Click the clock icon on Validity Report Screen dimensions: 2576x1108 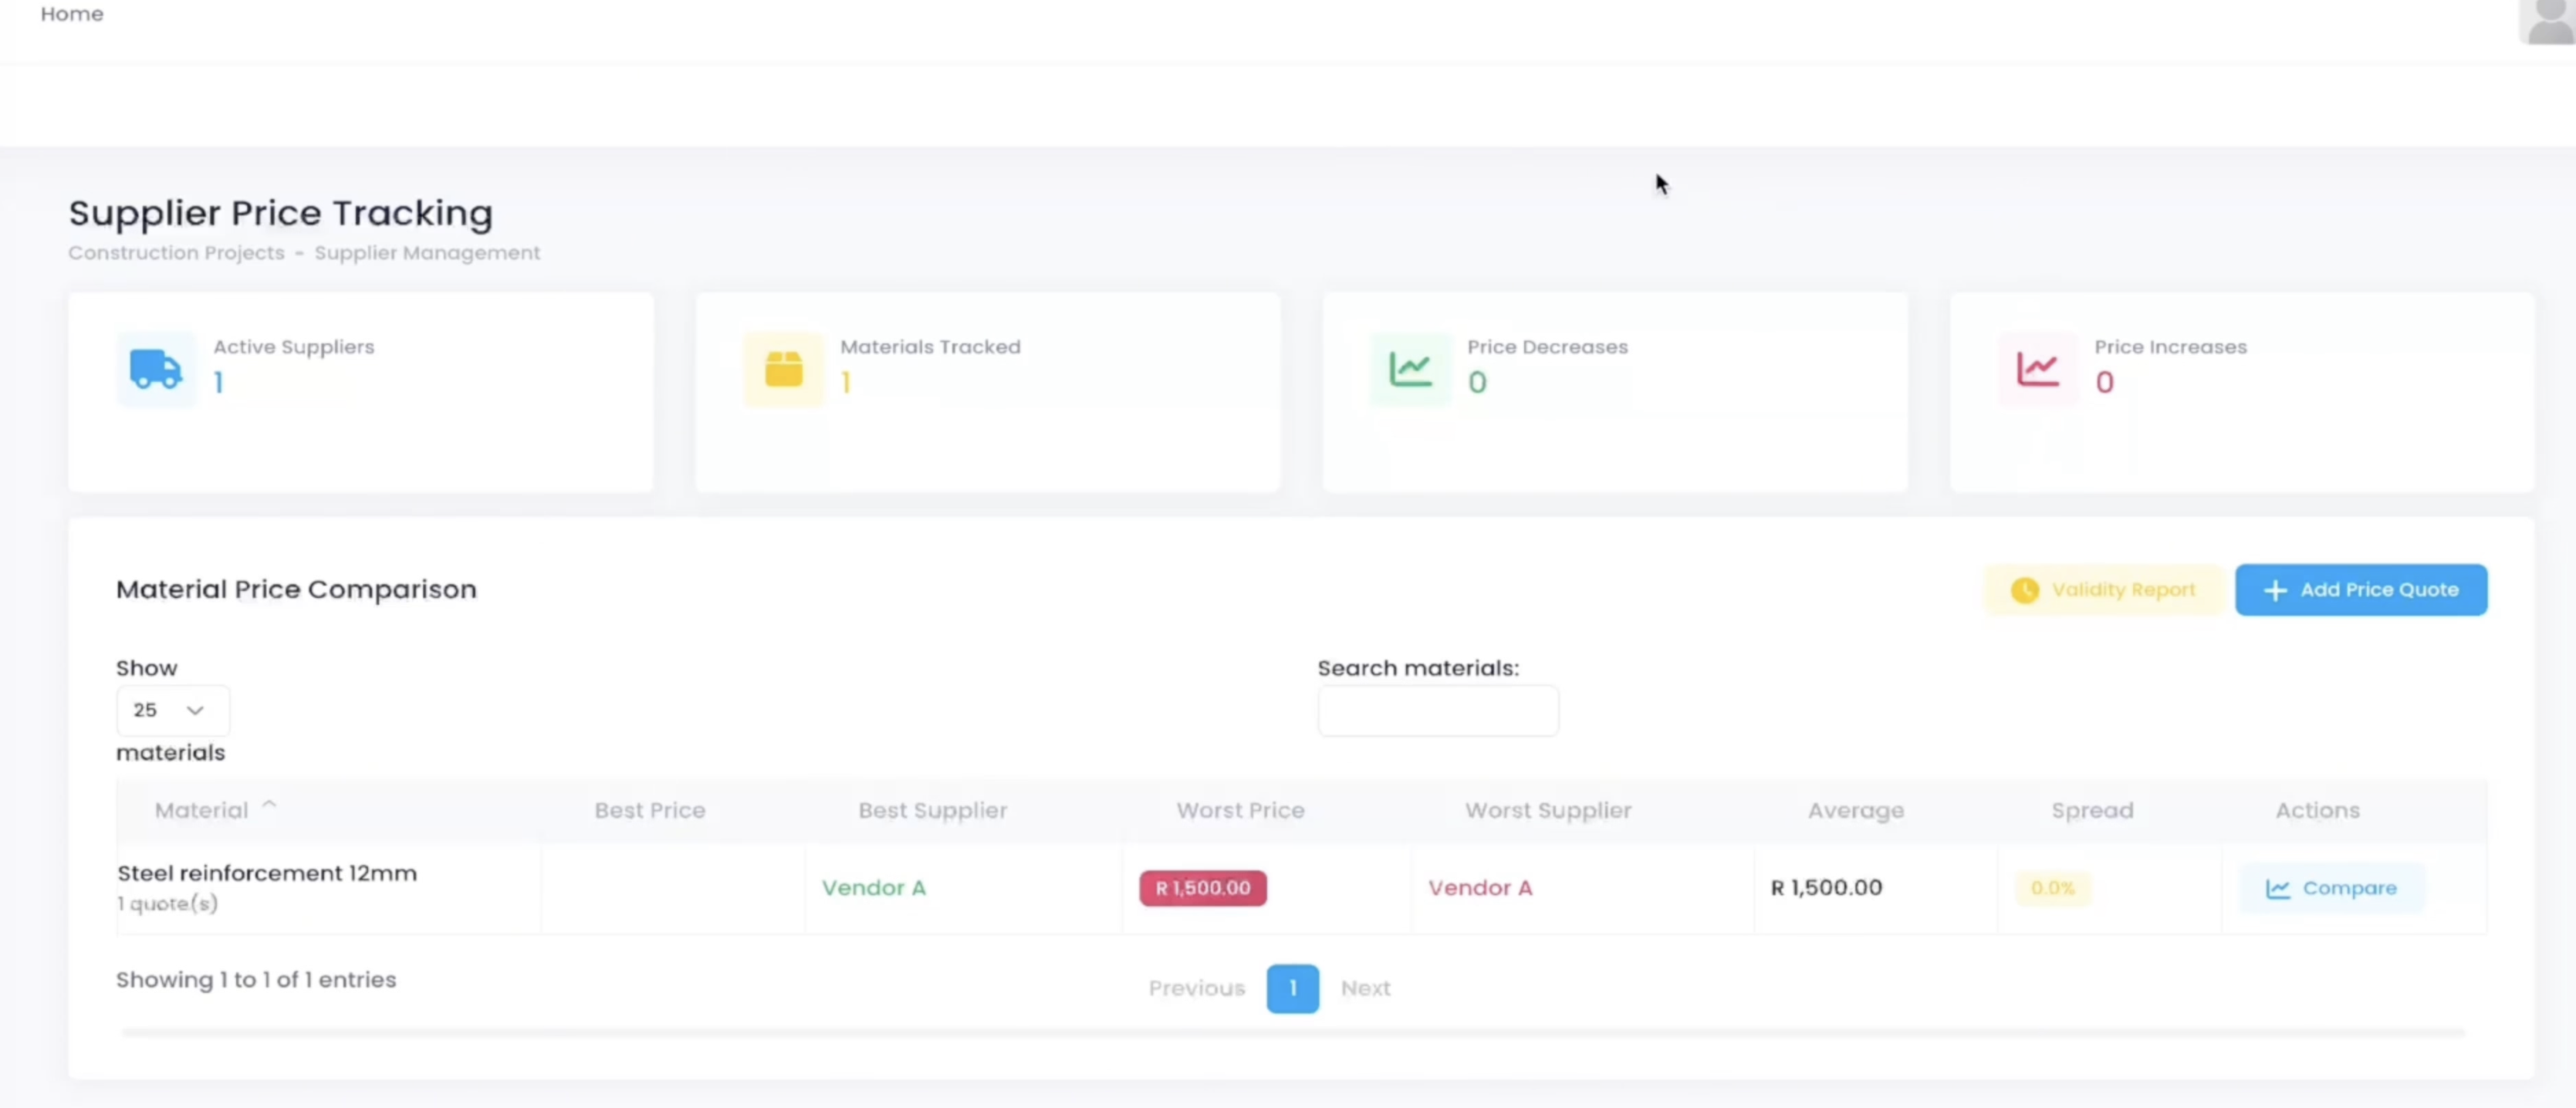2024,590
